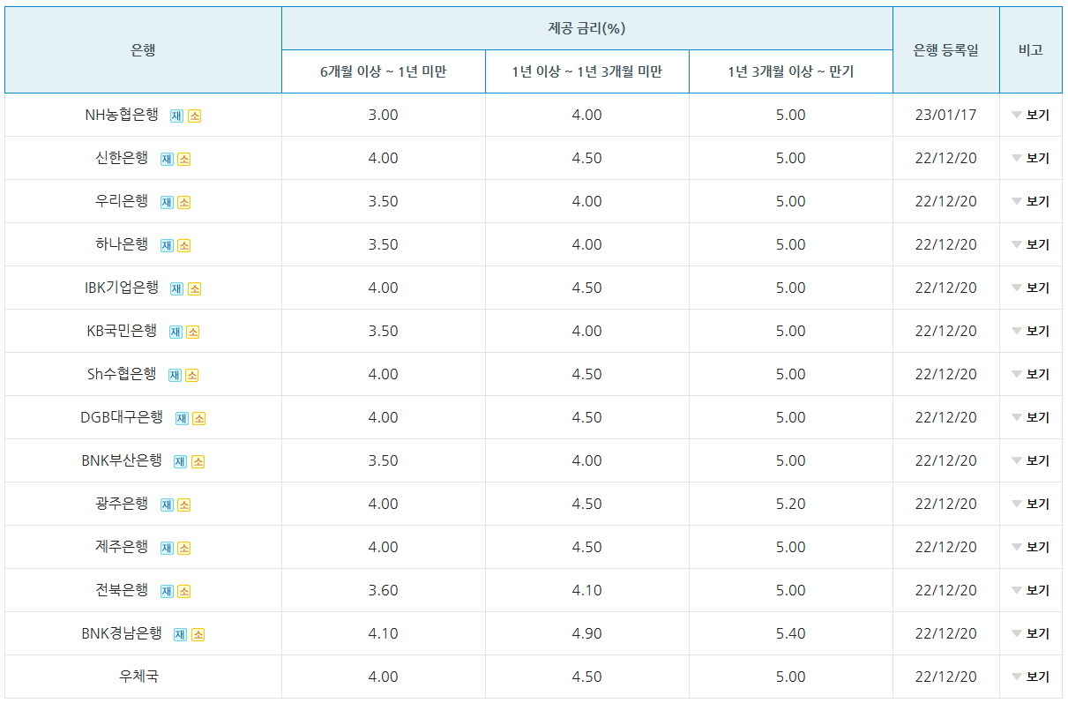Click the 23/01/17 registration date cell
Image resolution: width=1068 pixels, height=703 pixels.
(x=945, y=115)
